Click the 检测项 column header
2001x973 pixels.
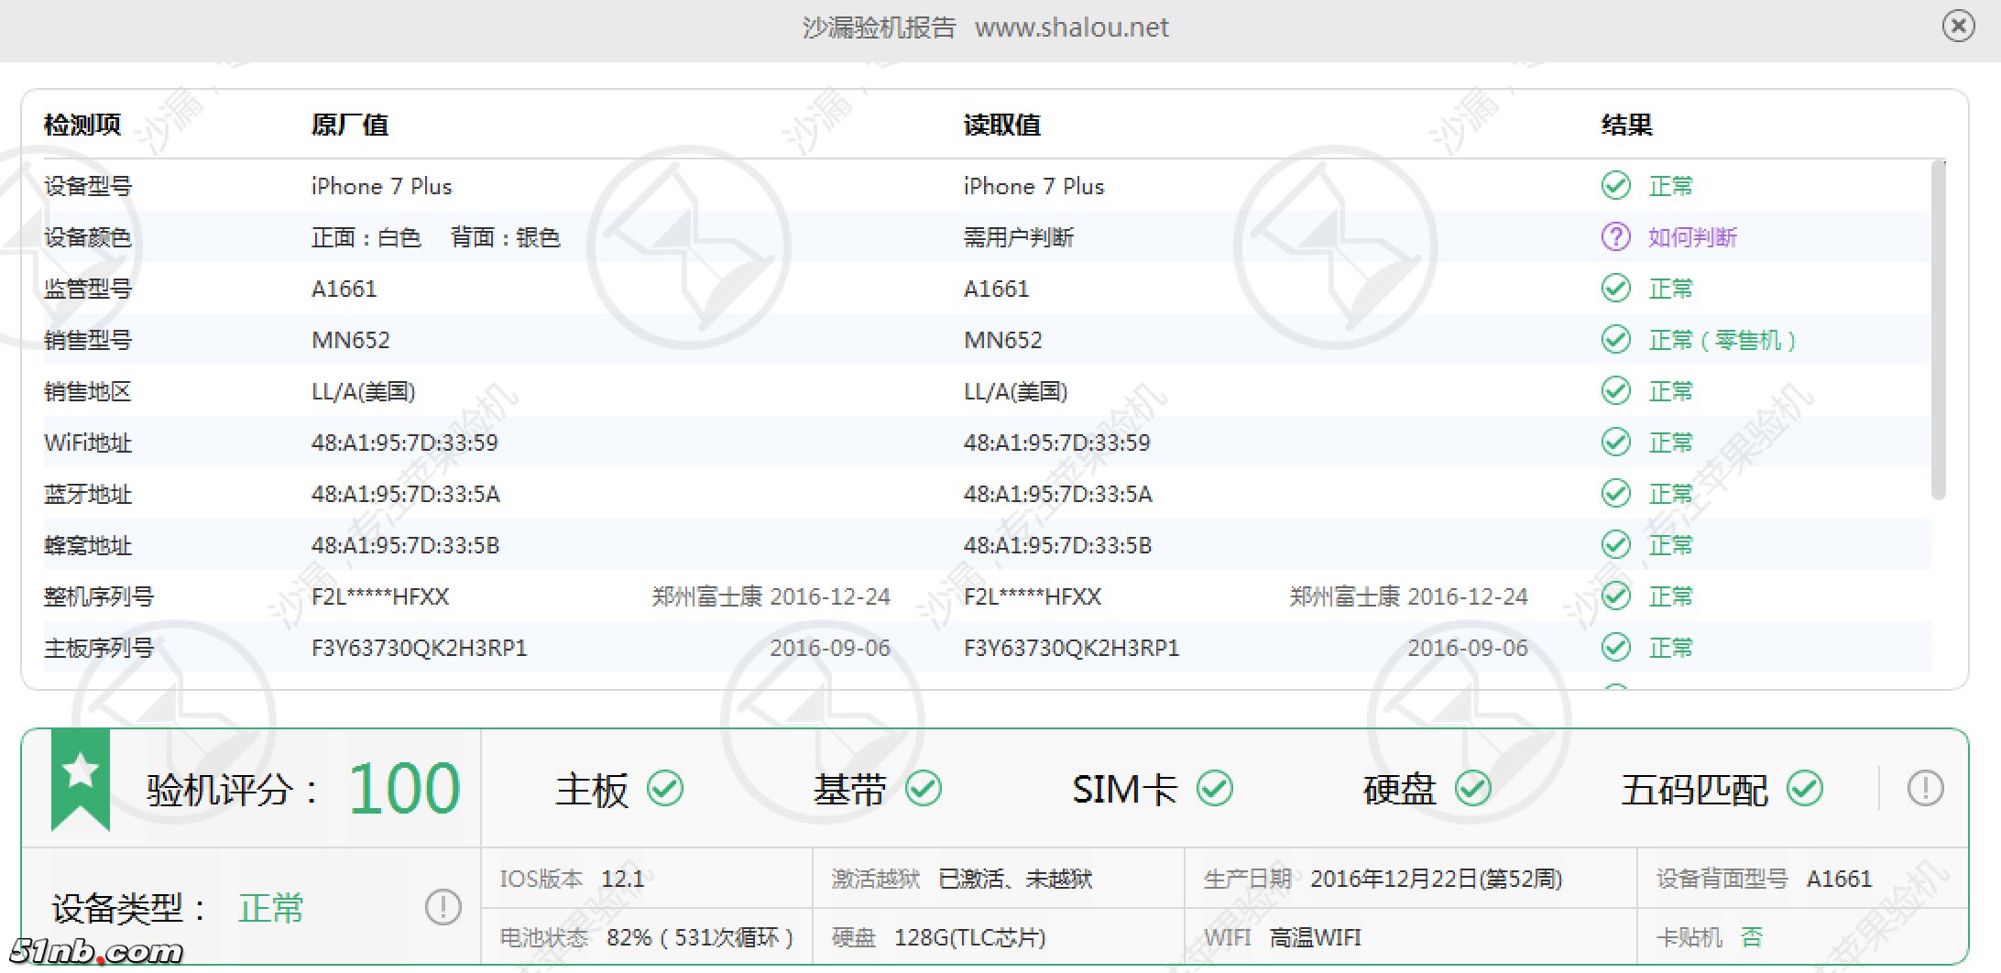point(82,125)
